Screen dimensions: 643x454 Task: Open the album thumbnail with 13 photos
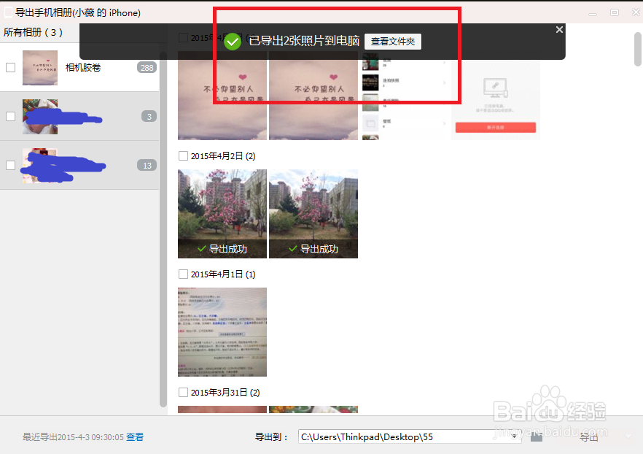pyautogui.click(x=40, y=166)
